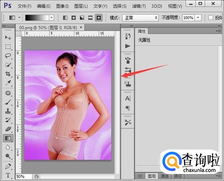The width and height of the screenshot is (224, 181).
Task: Open the History panel icon
Action: [128, 36]
